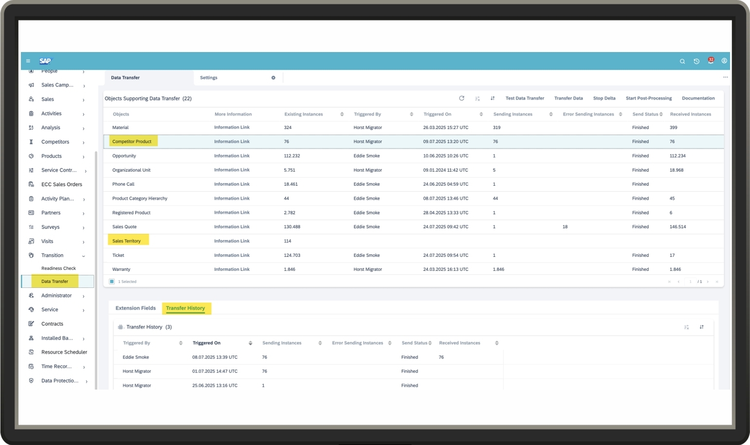Select the Opportunity row
The image size is (750, 445).
[414, 156]
